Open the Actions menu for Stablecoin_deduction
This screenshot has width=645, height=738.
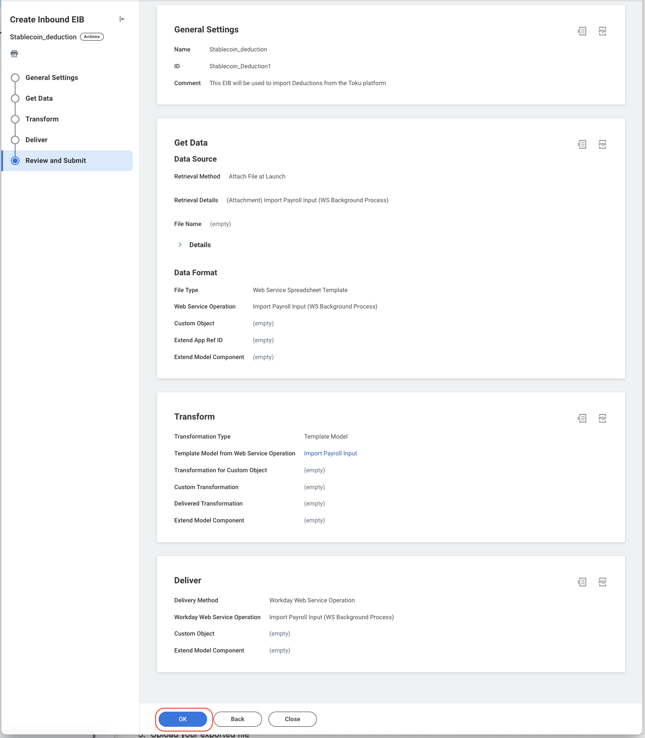(x=92, y=37)
